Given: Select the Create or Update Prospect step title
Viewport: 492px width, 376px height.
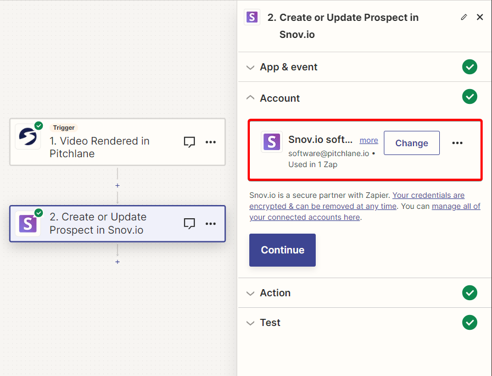Looking at the screenshot, I should pyautogui.click(x=98, y=223).
